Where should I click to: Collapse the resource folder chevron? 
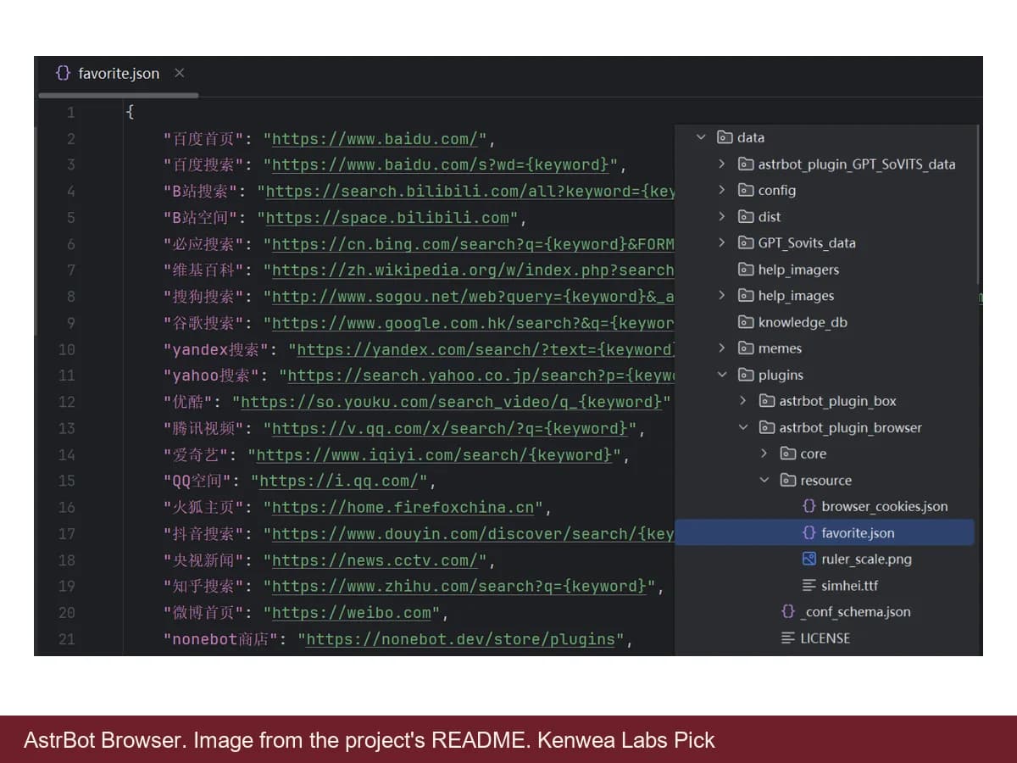point(764,480)
